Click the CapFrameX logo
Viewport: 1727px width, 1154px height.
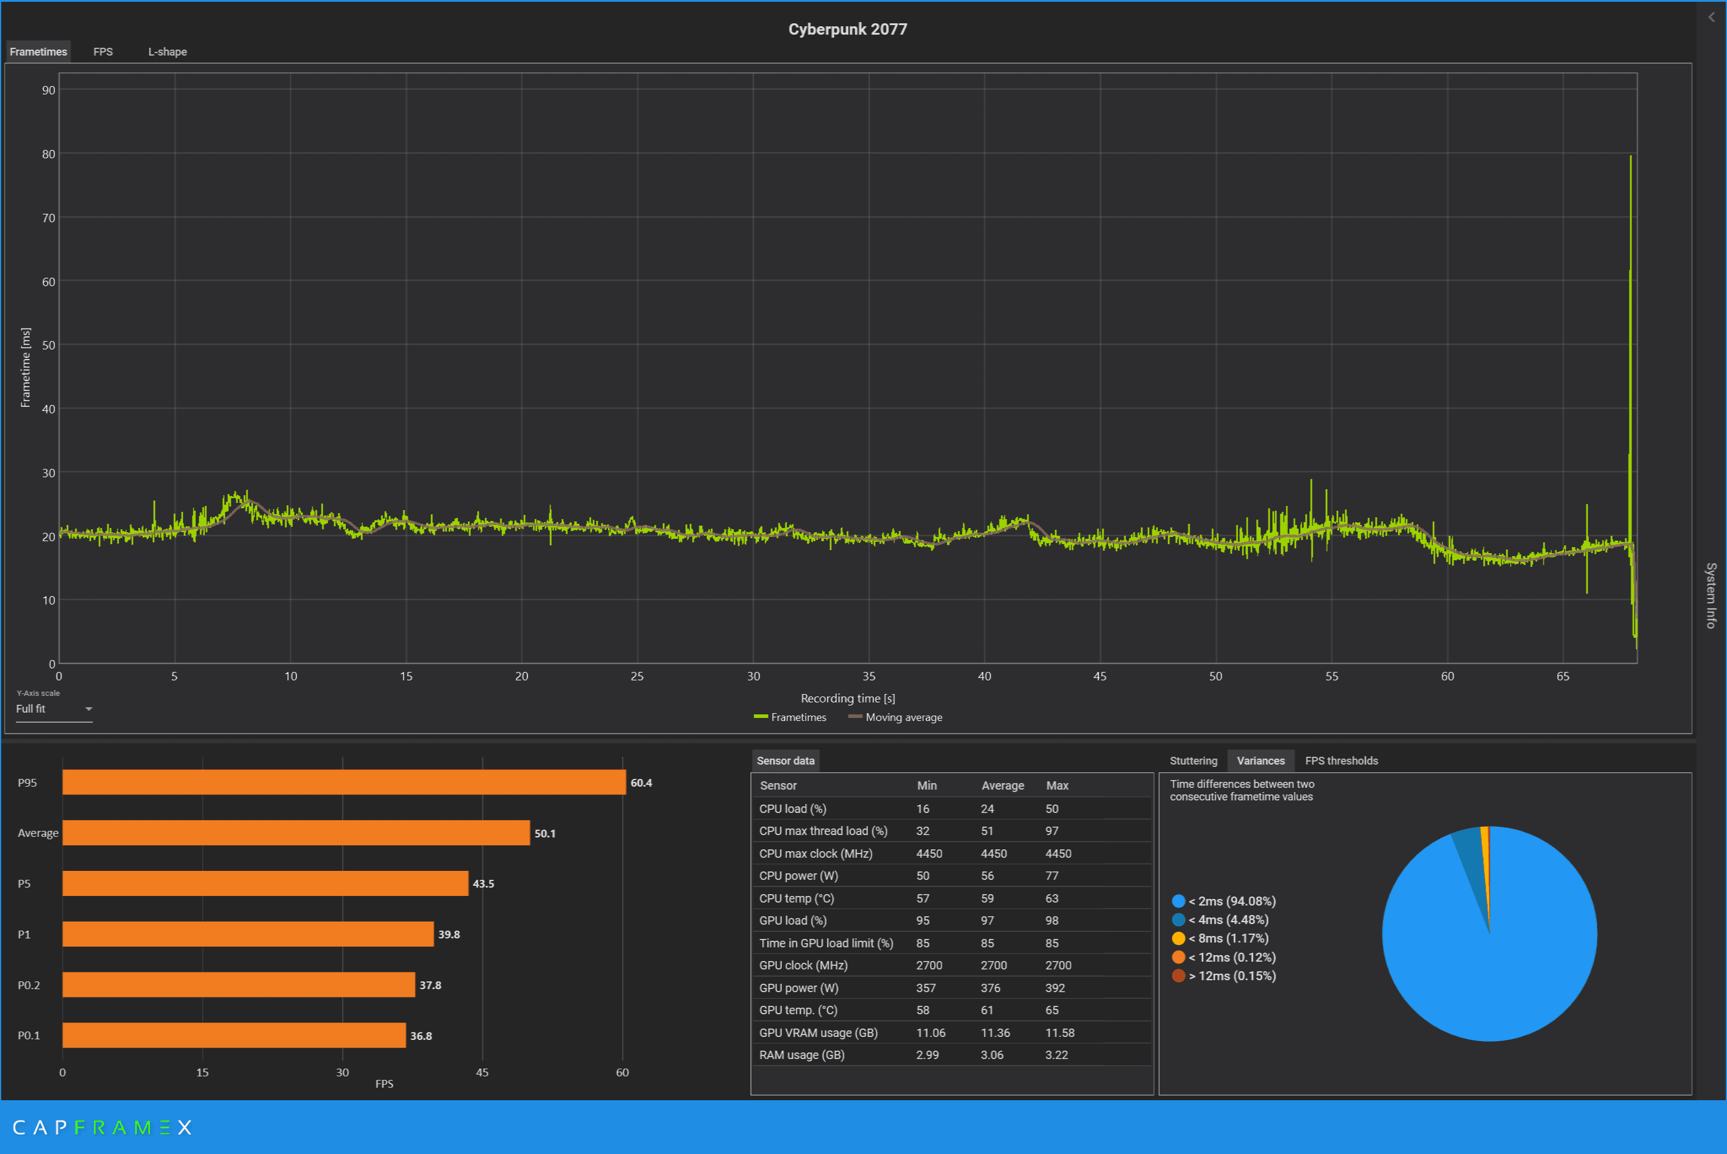pyautogui.click(x=102, y=1127)
